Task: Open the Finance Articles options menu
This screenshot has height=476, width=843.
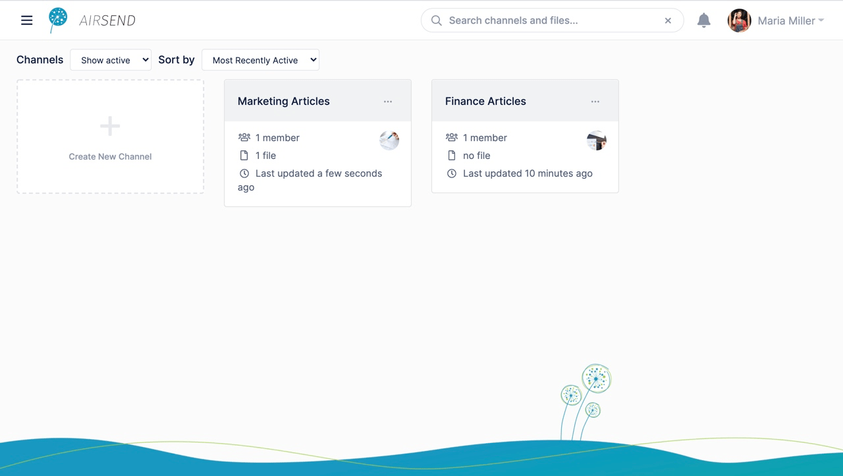Action: tap(595, 102)
